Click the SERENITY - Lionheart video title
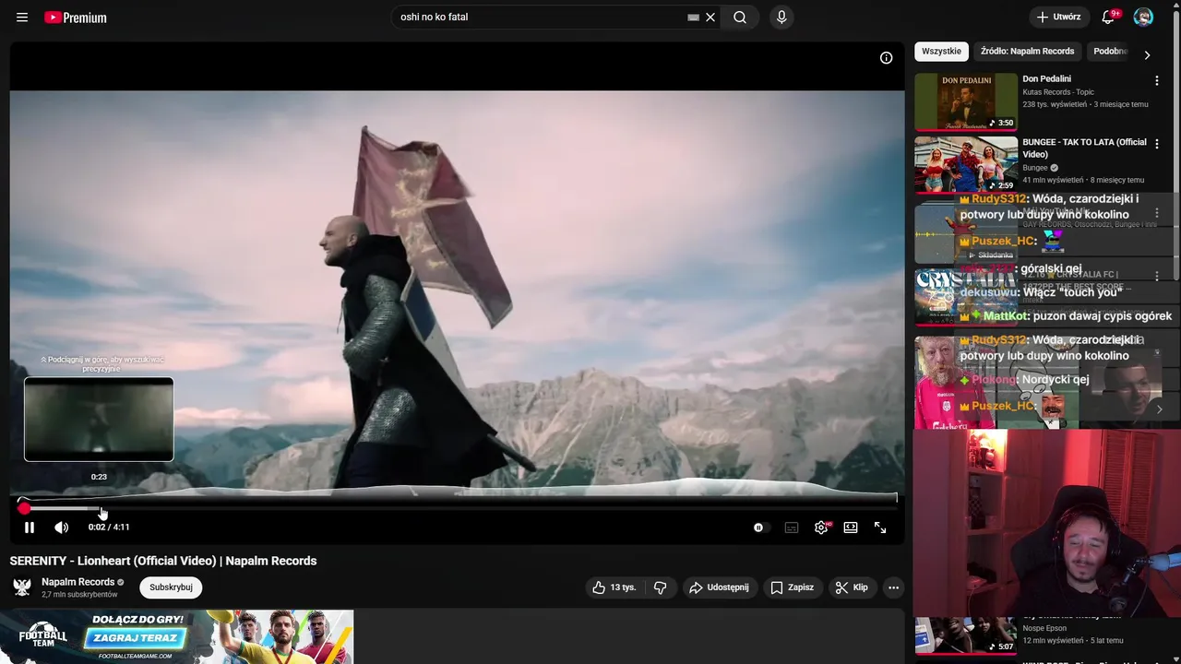 pyautogui.click(x=163, y=561)
